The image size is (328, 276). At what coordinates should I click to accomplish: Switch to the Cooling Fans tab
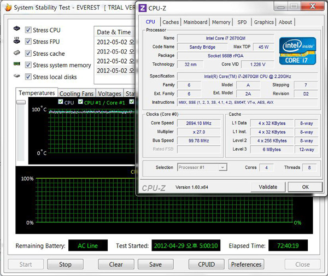[x=77, y=93]
